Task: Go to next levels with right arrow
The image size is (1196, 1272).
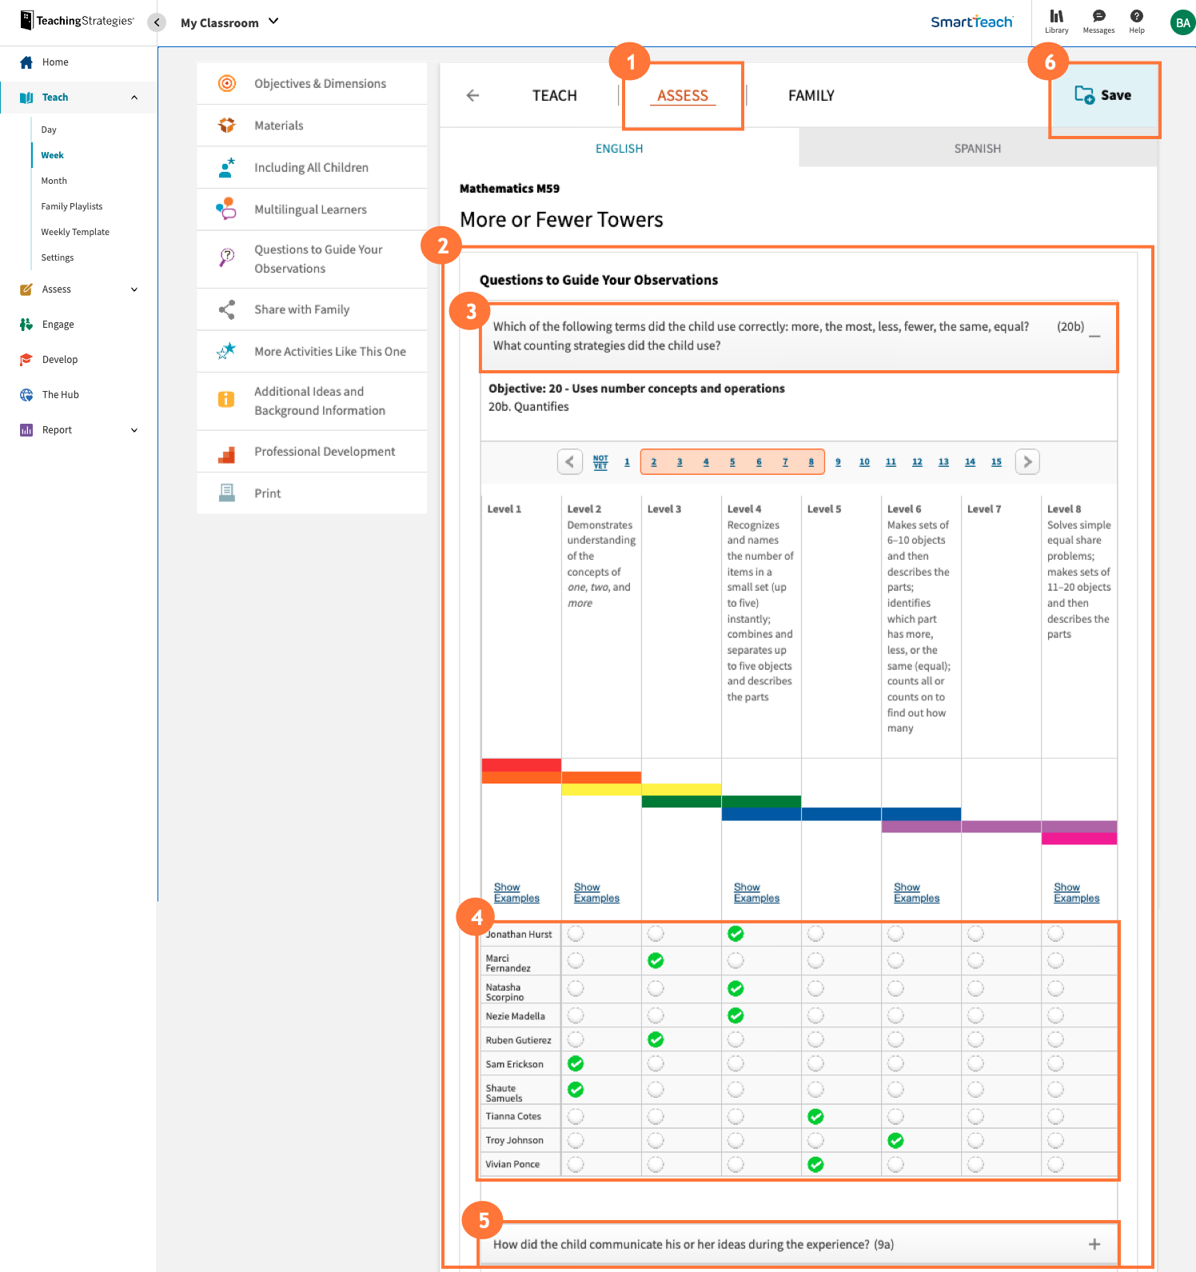Action: pyautogui.click(x=1027, y=462)
